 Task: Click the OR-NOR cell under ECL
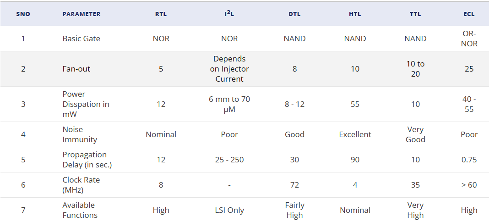pyautogui.click(x=469, y=39)
